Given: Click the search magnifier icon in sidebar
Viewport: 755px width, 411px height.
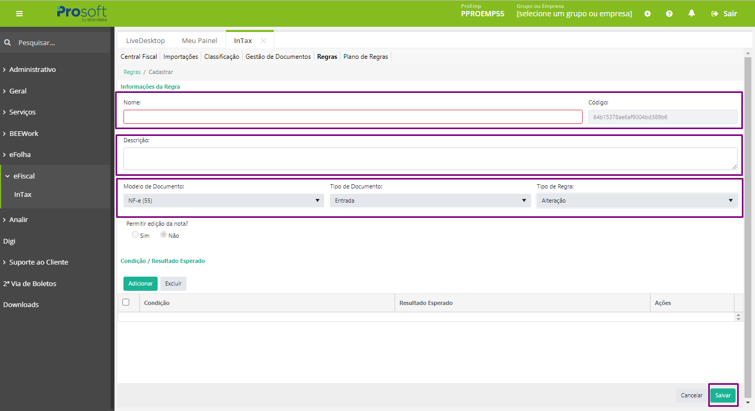Looking at the screenshot, I should (7, 43).
